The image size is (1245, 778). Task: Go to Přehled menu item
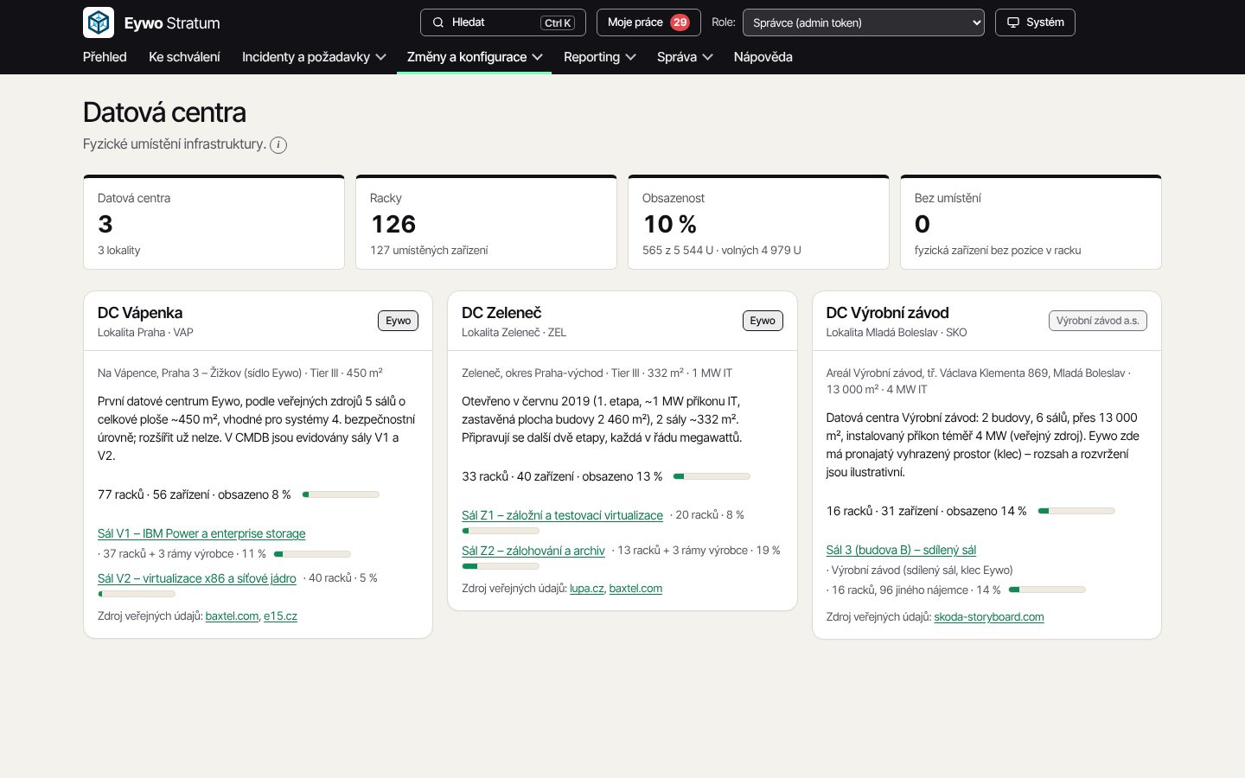[105, 57]
